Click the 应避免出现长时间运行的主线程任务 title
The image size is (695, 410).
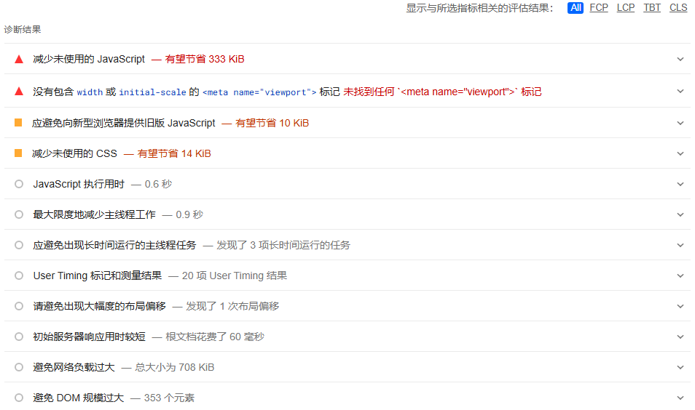[x=114, y=245]
